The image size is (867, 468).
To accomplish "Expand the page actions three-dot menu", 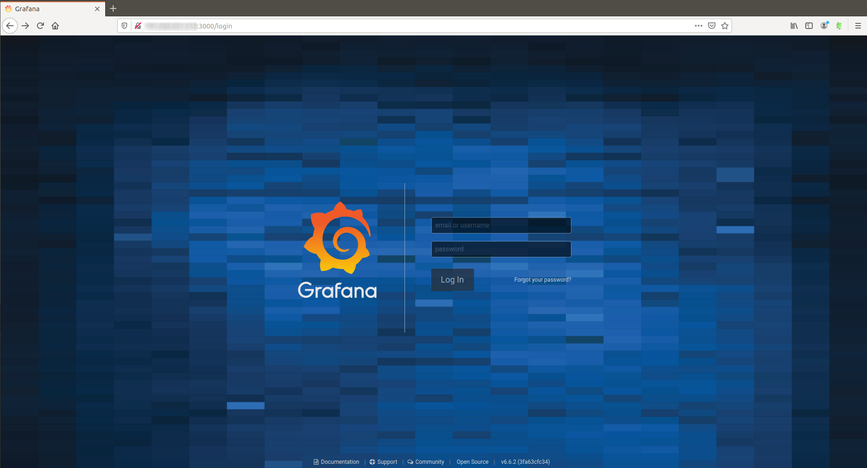I will [x=699, y=26].
